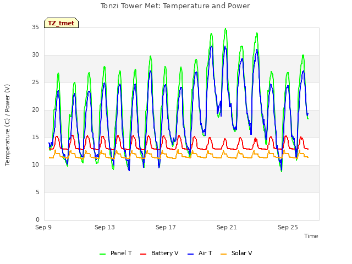
Task: Toggle the Solar V legend entry
Action: 237,253
